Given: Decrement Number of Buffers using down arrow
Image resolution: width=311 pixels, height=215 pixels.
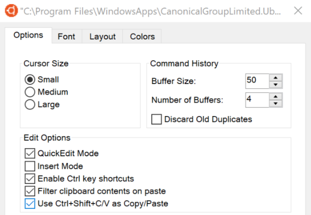Looking at the screenshot, I should click(x=276, y=103).
